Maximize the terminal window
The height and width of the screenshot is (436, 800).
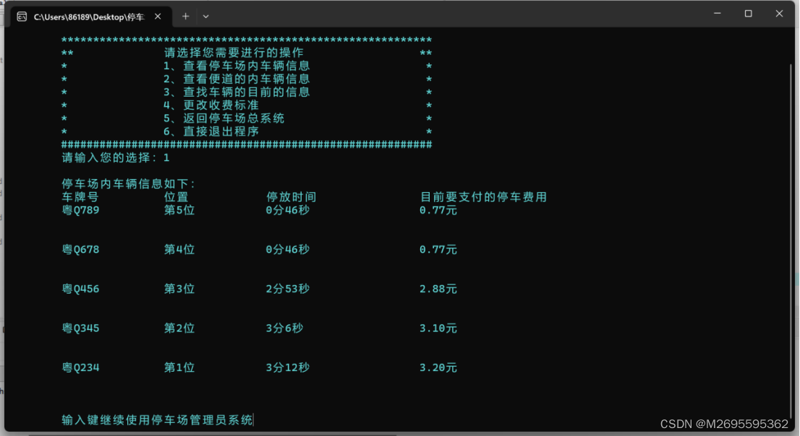[749, 14]
